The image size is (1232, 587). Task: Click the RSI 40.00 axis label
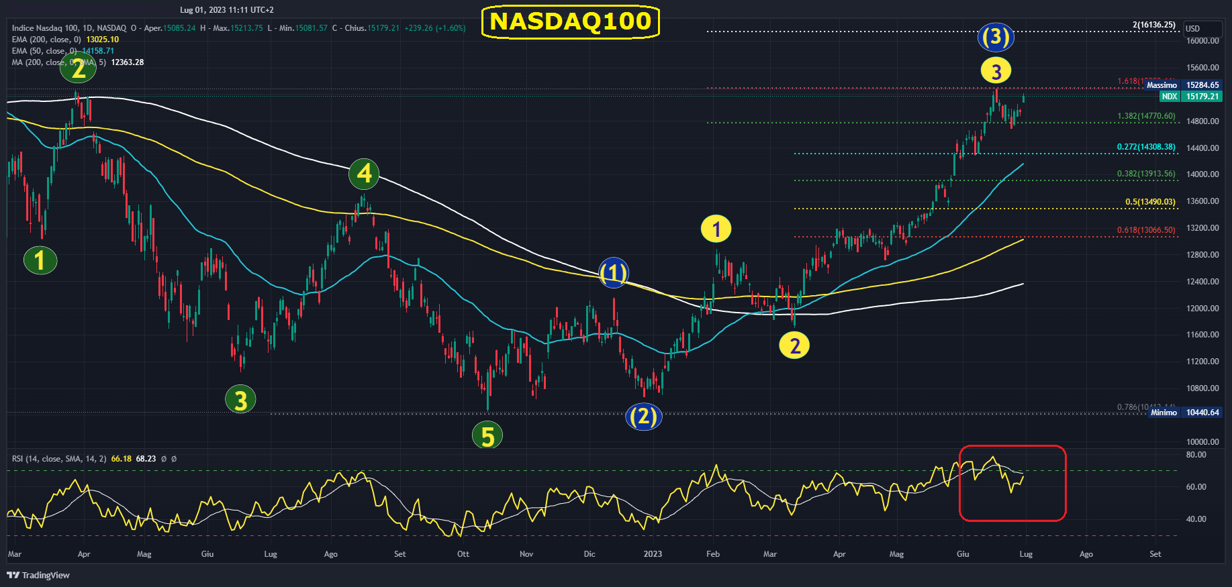coord(1196,519)
